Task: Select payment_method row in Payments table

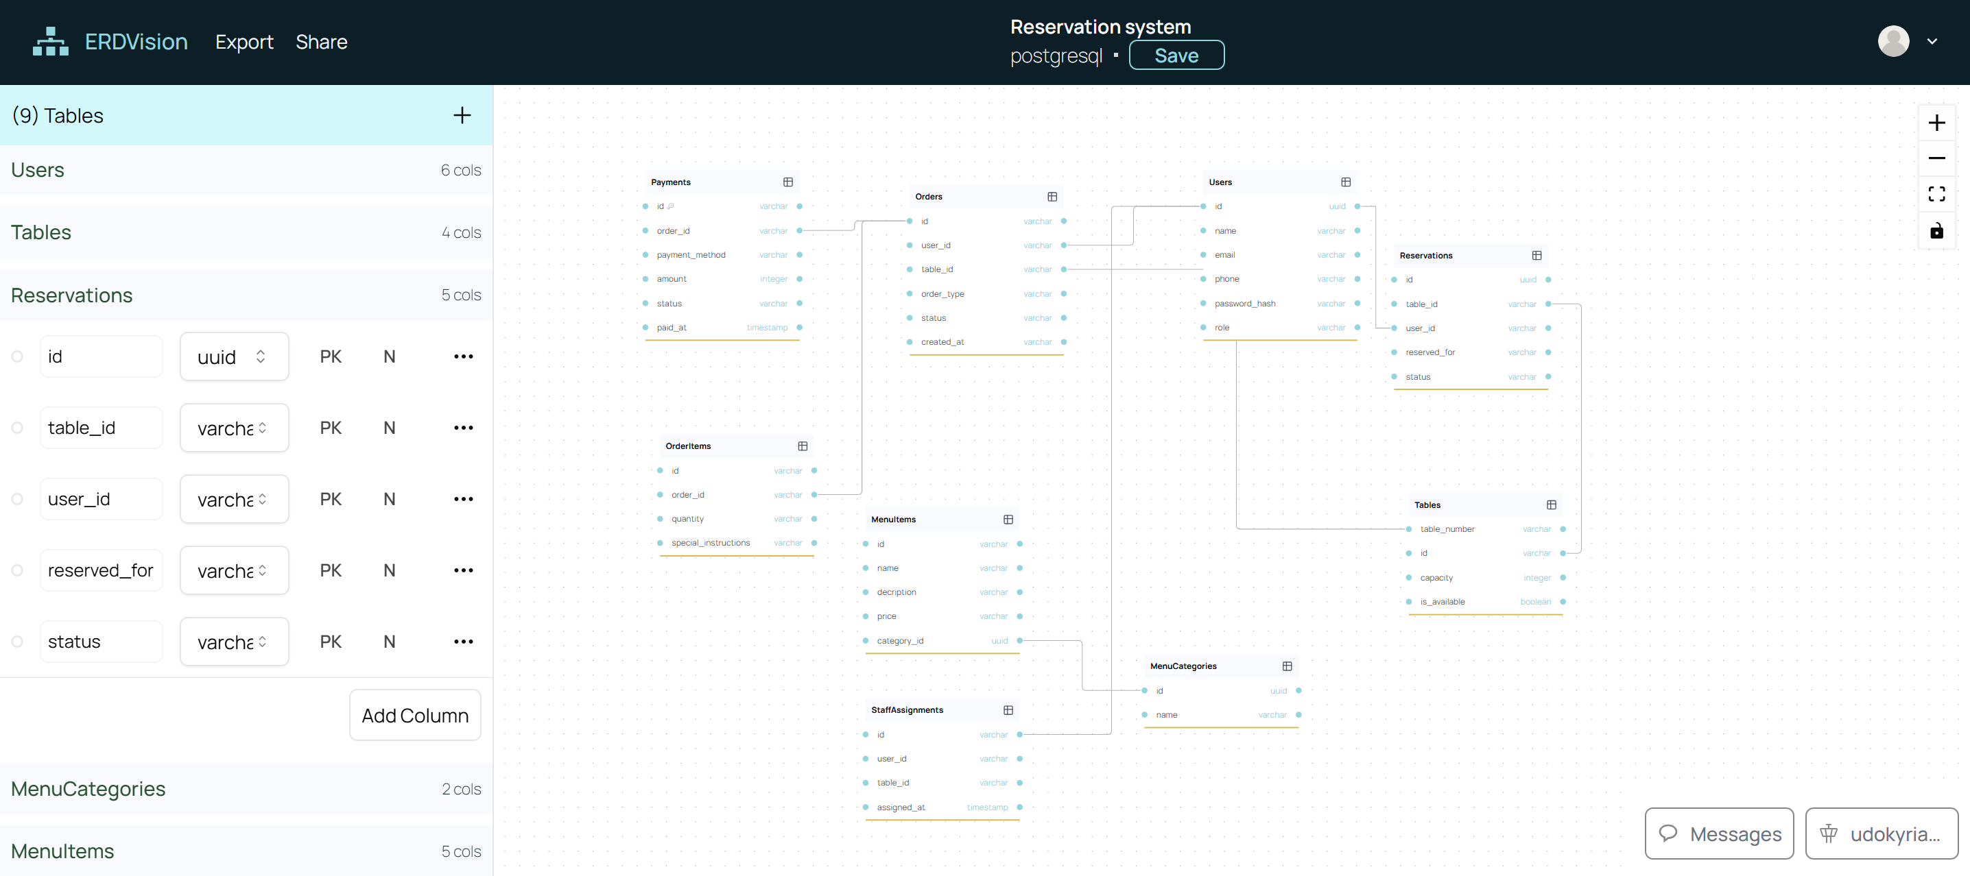Action: (x=722, y=254)
